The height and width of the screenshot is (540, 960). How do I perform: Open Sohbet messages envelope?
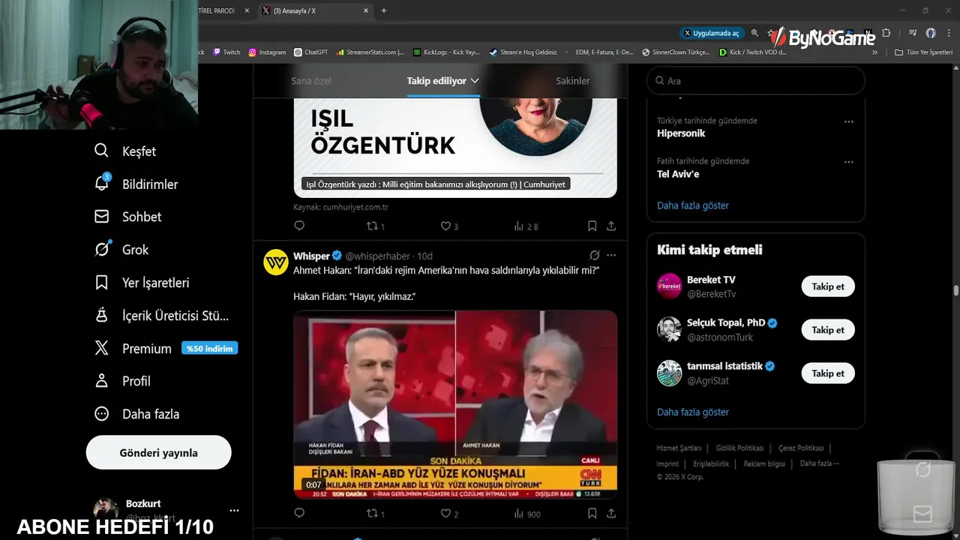[127, 216]
